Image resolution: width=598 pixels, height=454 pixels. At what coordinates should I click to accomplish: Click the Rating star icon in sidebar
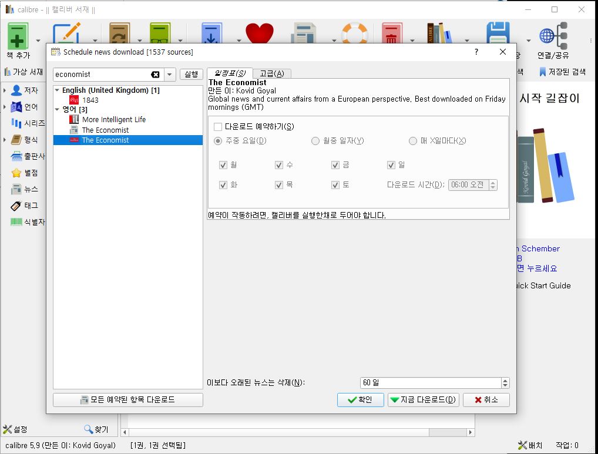pos(16,173)
